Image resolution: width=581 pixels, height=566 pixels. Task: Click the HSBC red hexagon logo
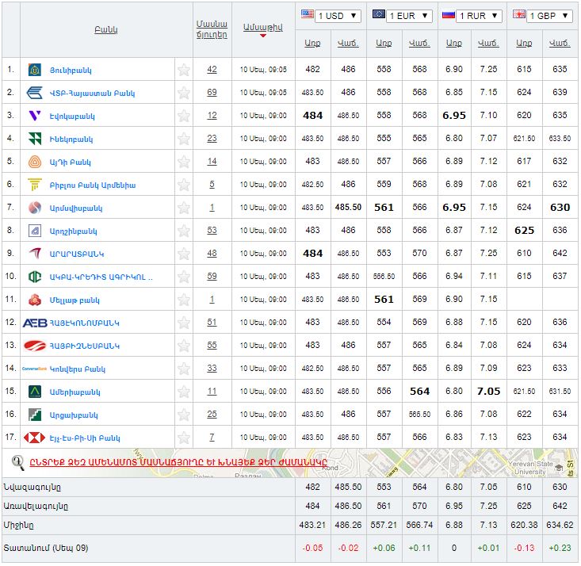[34, 438]
